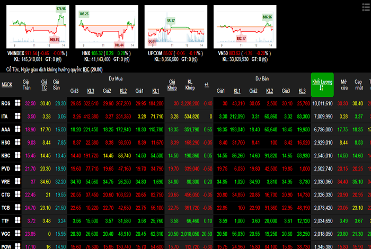
Task: Click VNINDEX value 971.54
Action: pyautogui.click(x=31, y=53)
